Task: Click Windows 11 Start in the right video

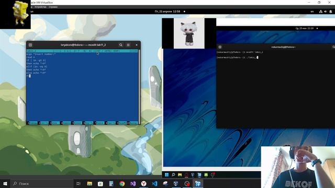Action: point(166,175)
